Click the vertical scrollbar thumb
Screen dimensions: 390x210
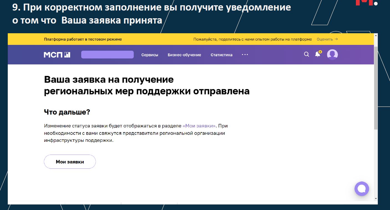pos(376,87)
